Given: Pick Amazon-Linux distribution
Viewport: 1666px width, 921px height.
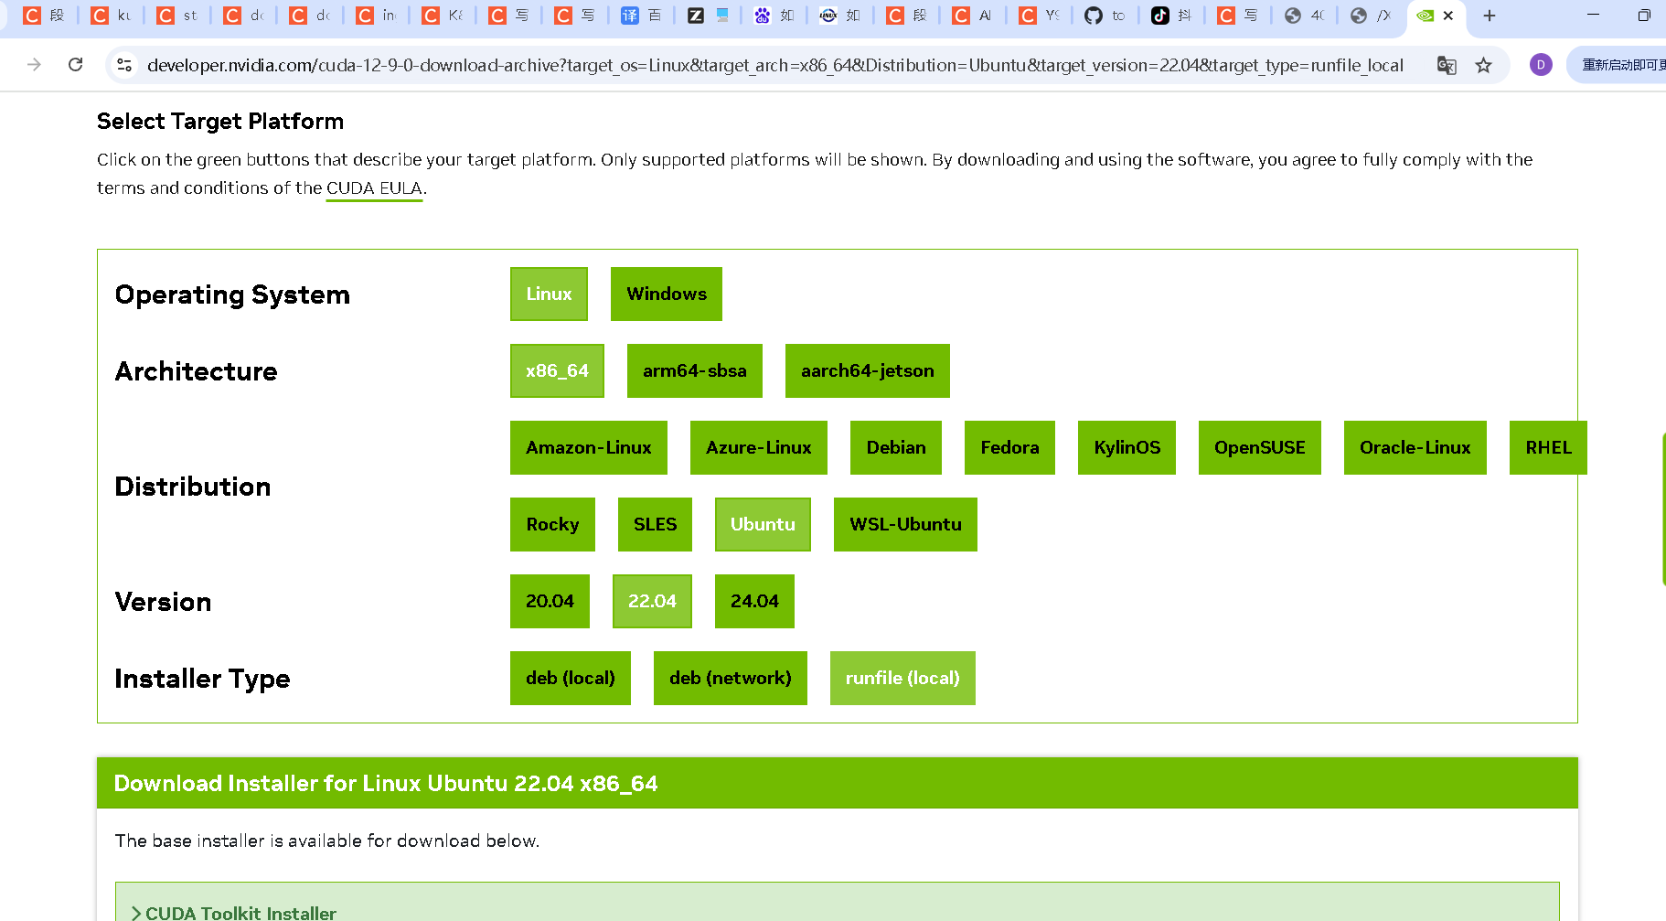Looking at the screenshot, I should [x=589, y=447].
